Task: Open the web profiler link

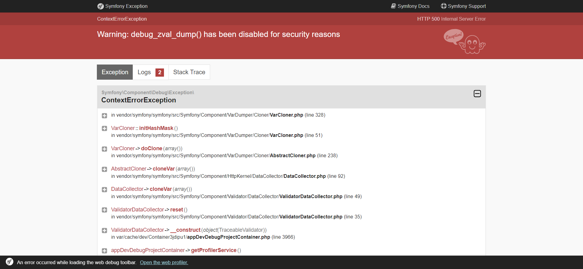Action: (x=164, y=262)
